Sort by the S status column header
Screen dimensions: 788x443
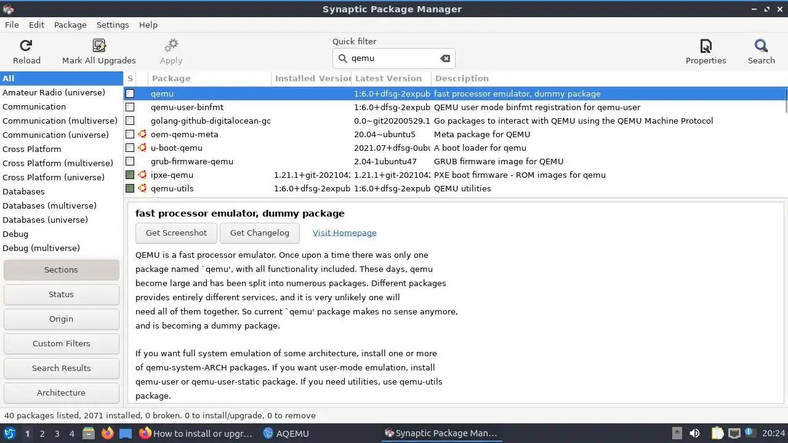(130, 78)
